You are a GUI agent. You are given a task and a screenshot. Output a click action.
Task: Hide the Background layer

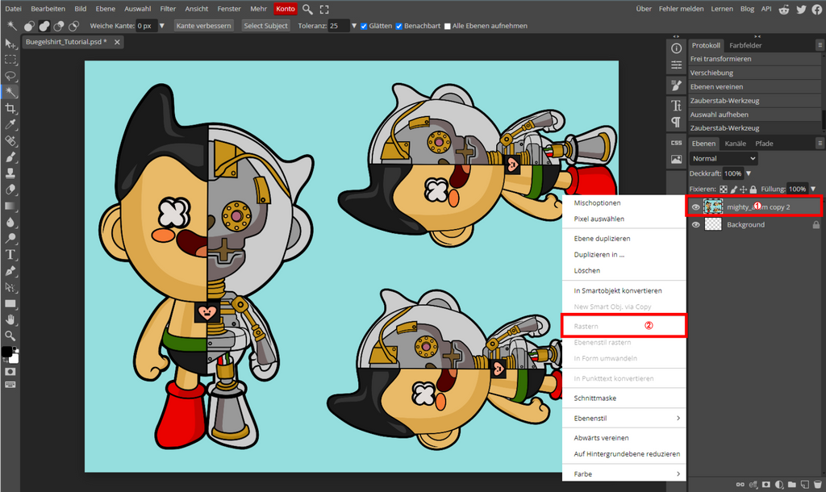pyautogui.click(x=696, y=224)
